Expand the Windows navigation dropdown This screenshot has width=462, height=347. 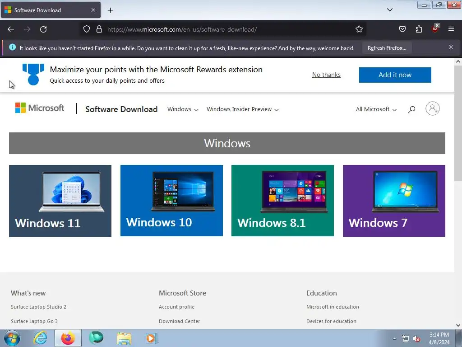pyautogui.click(x=183, y=109)
